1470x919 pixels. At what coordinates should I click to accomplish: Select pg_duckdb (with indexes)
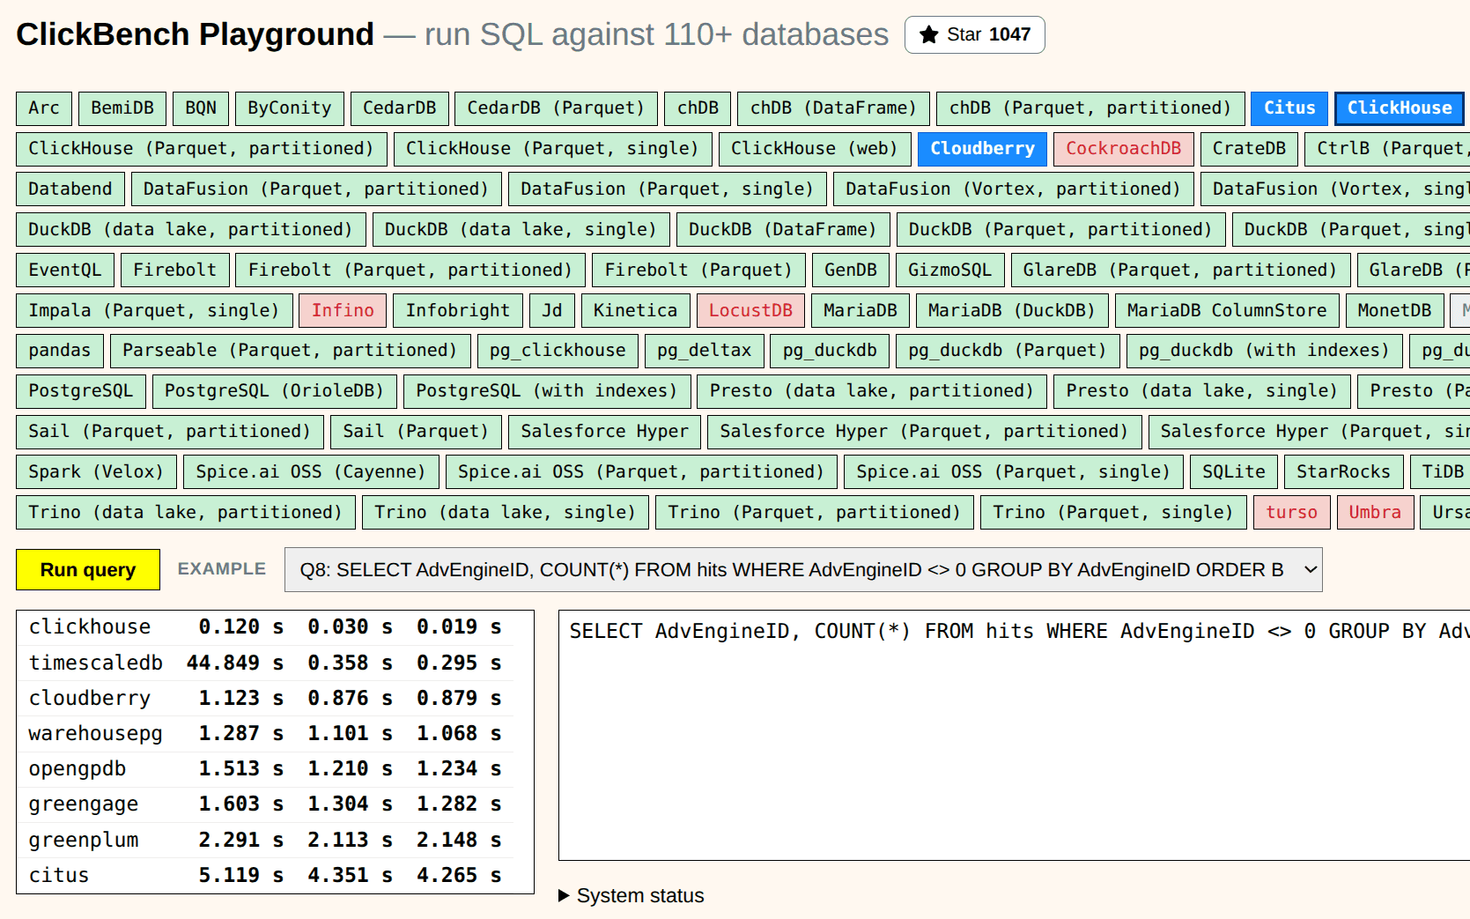click(1264, 350)
